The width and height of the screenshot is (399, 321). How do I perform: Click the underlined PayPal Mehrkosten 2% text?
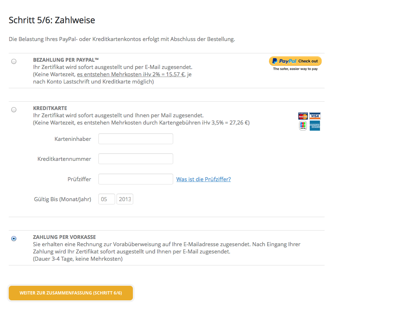pos(131,74)
